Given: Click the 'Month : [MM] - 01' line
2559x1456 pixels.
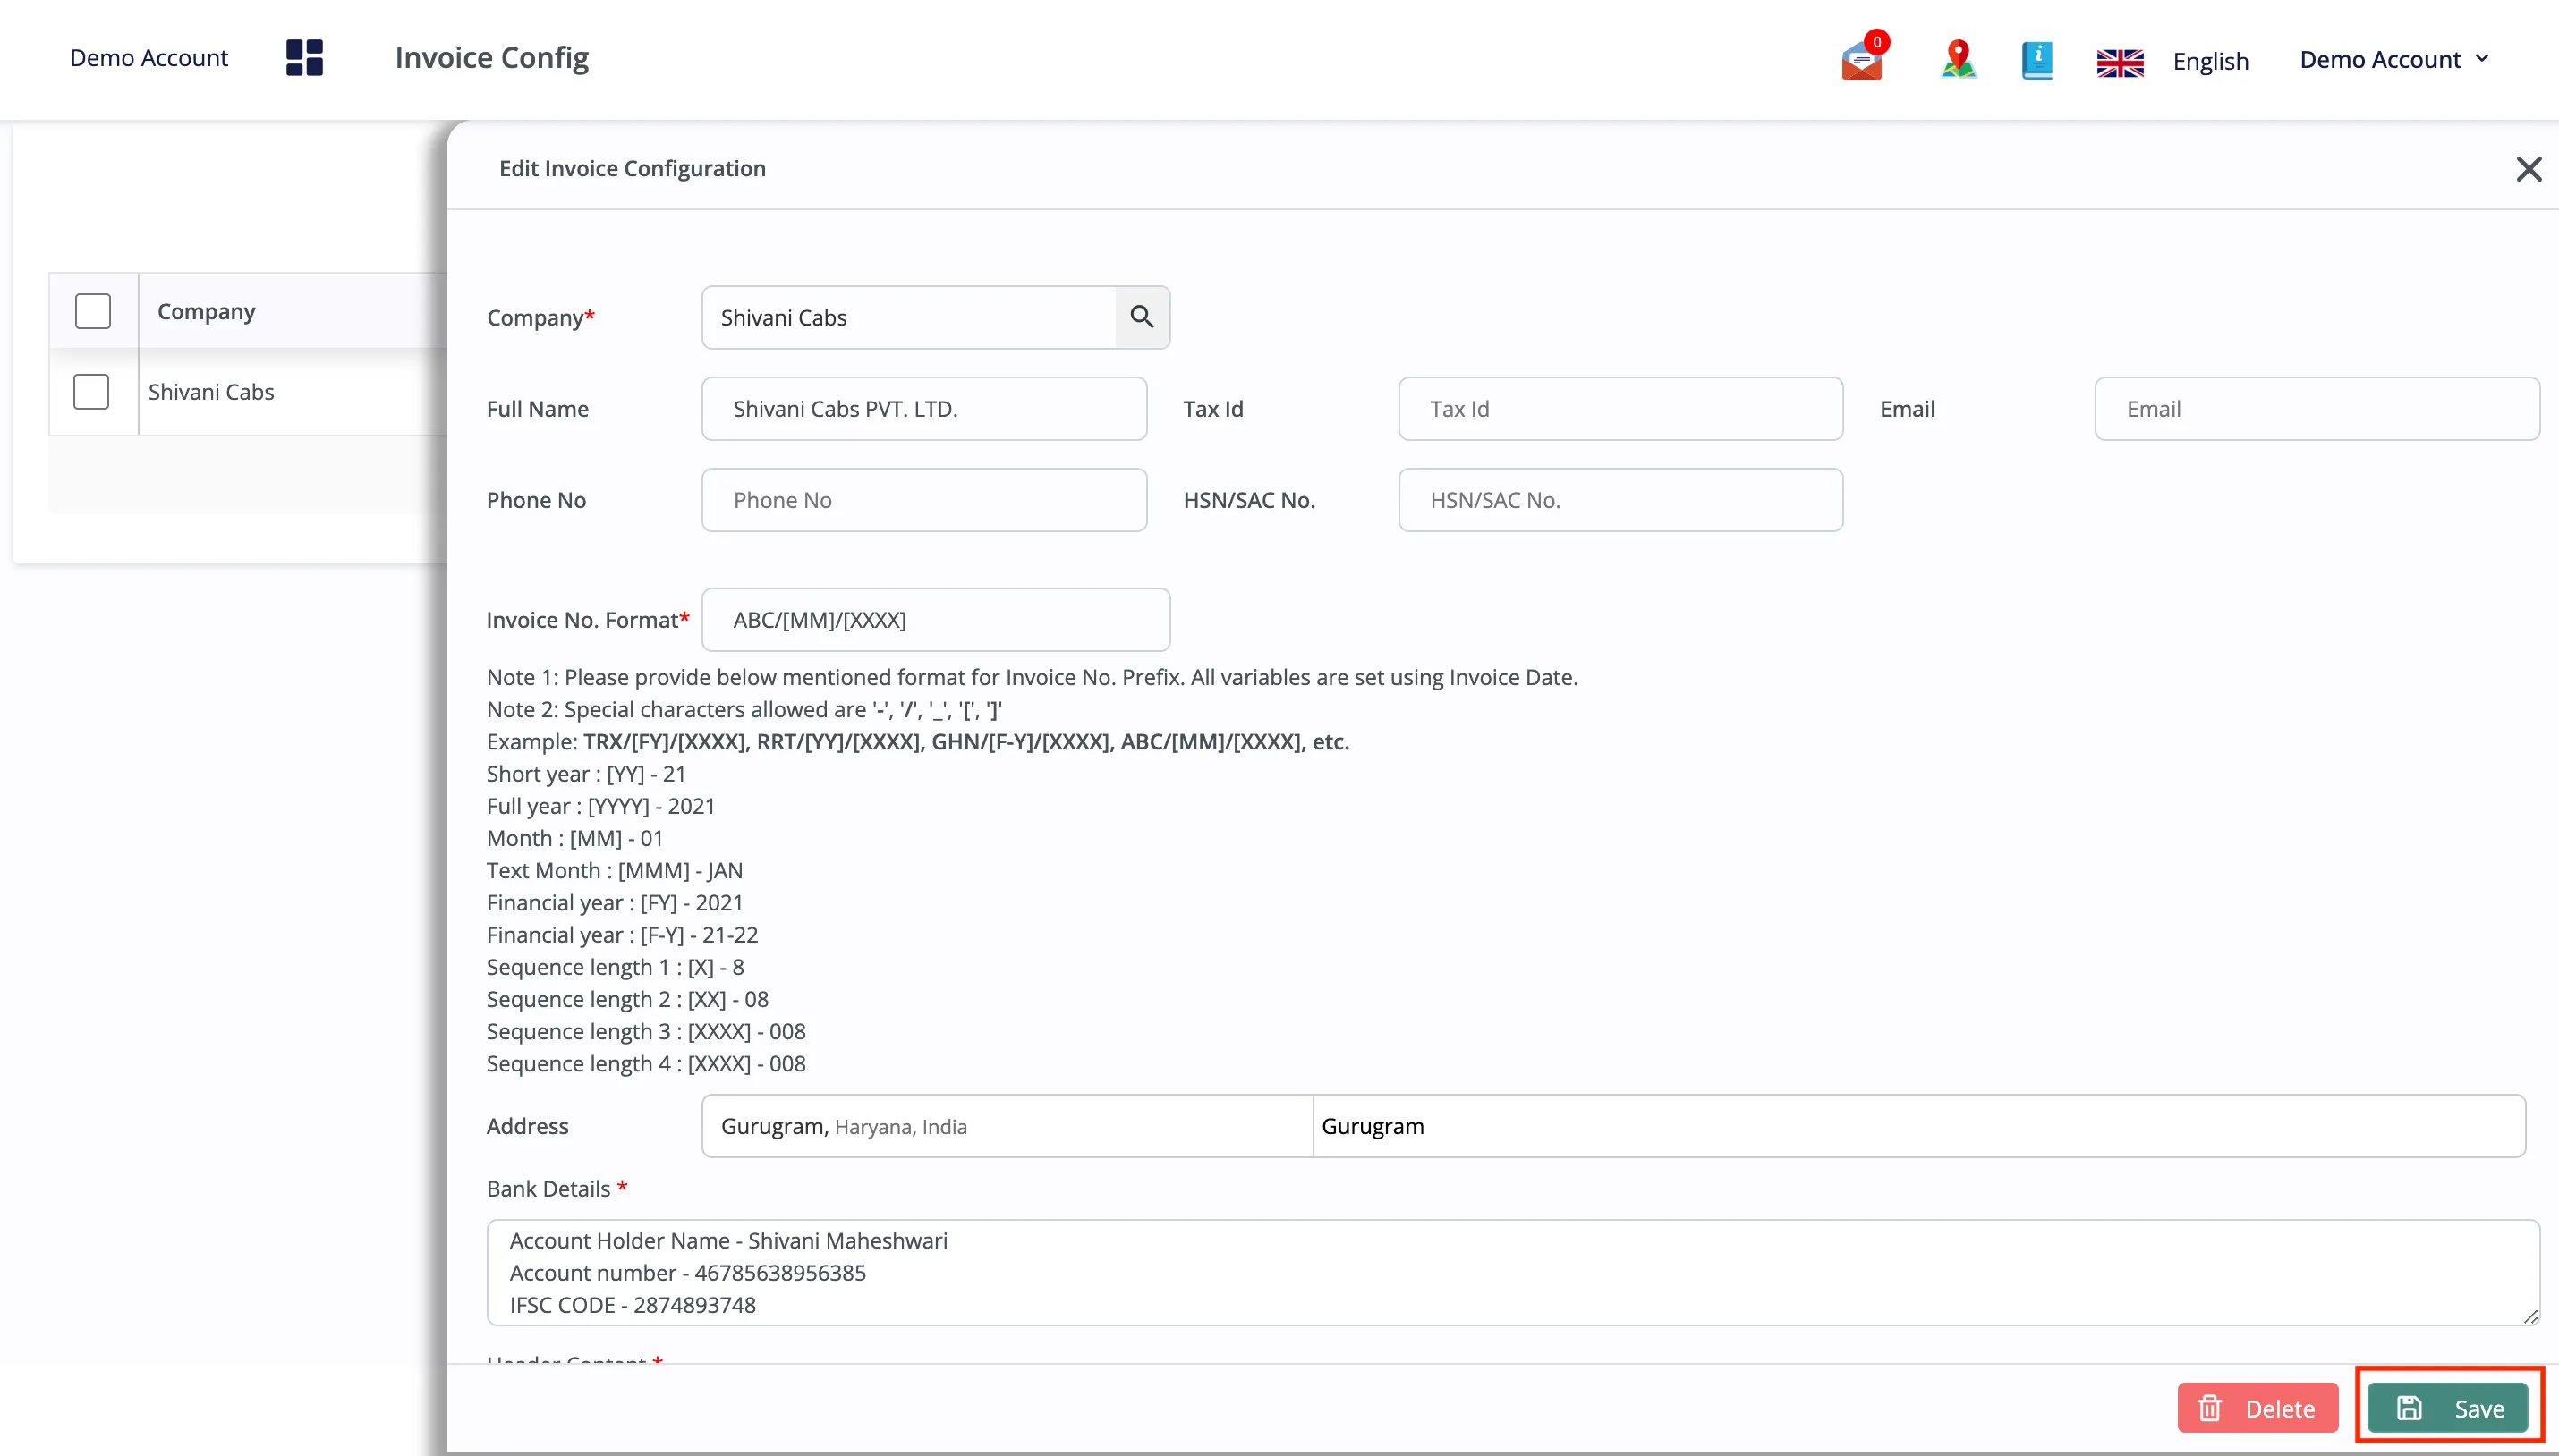Looking at the screenshot, I should 574,837.
